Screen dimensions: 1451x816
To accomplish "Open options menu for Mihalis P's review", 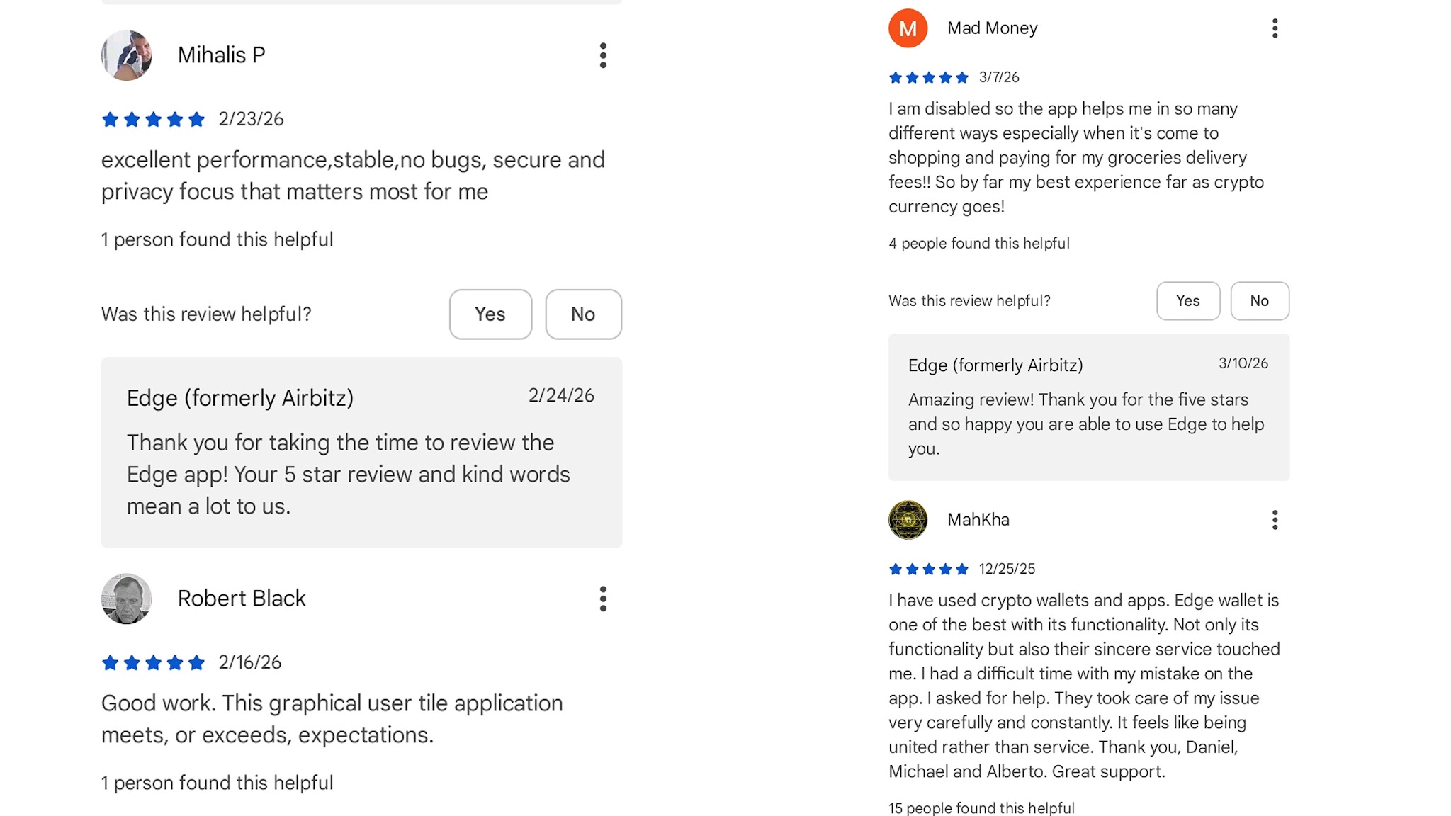I will pos(603,55).
